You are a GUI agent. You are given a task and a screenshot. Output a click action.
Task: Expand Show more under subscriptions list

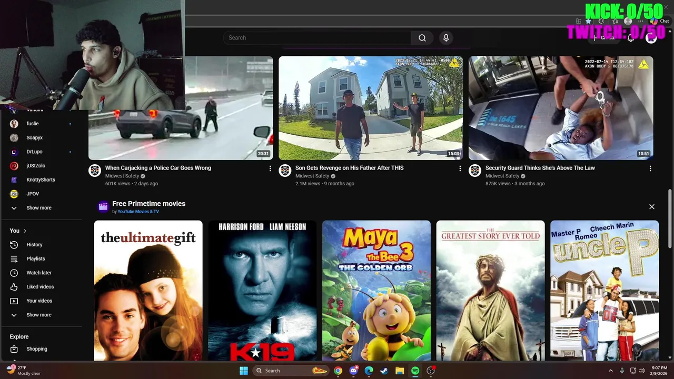coord(39,208)
